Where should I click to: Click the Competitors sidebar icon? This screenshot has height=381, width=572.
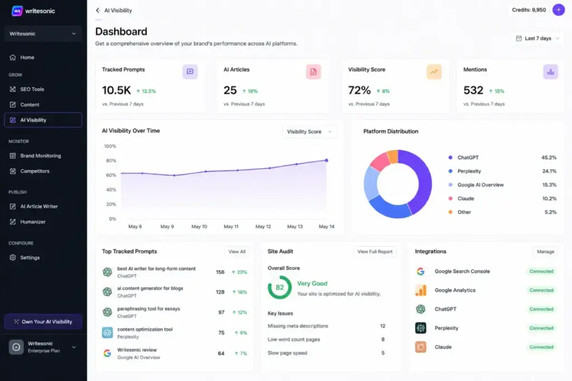13,171
